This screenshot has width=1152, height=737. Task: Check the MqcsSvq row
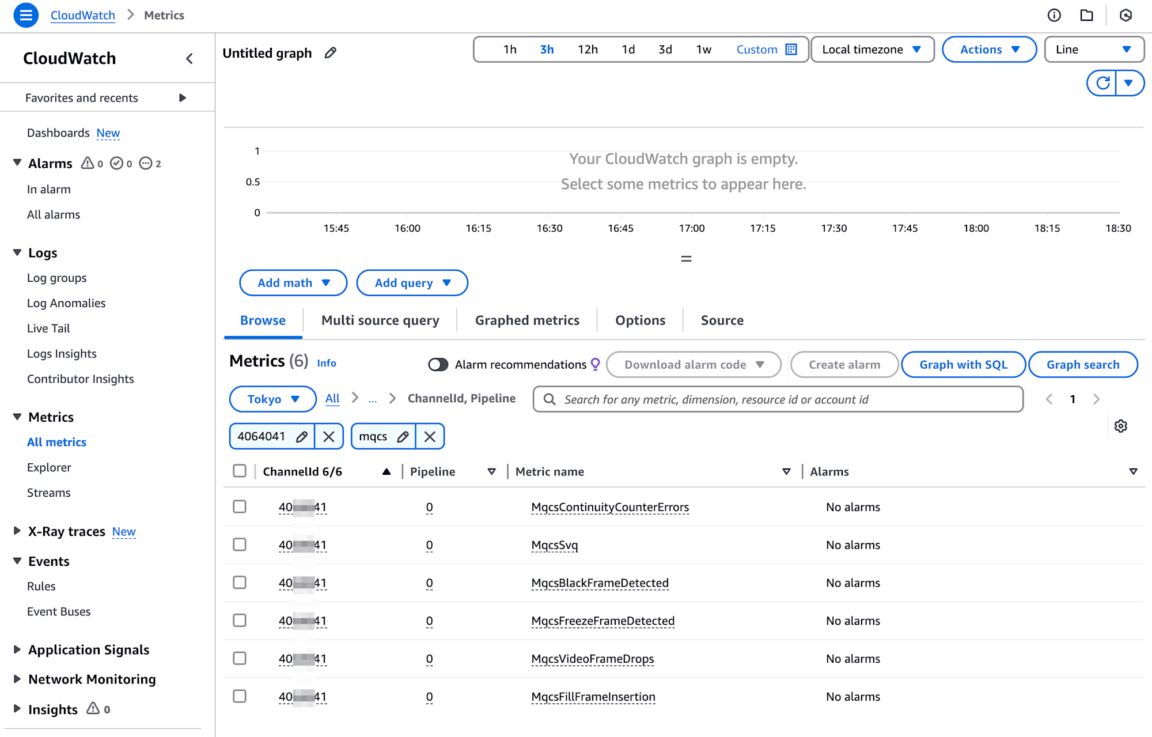(x=240, y=545)
